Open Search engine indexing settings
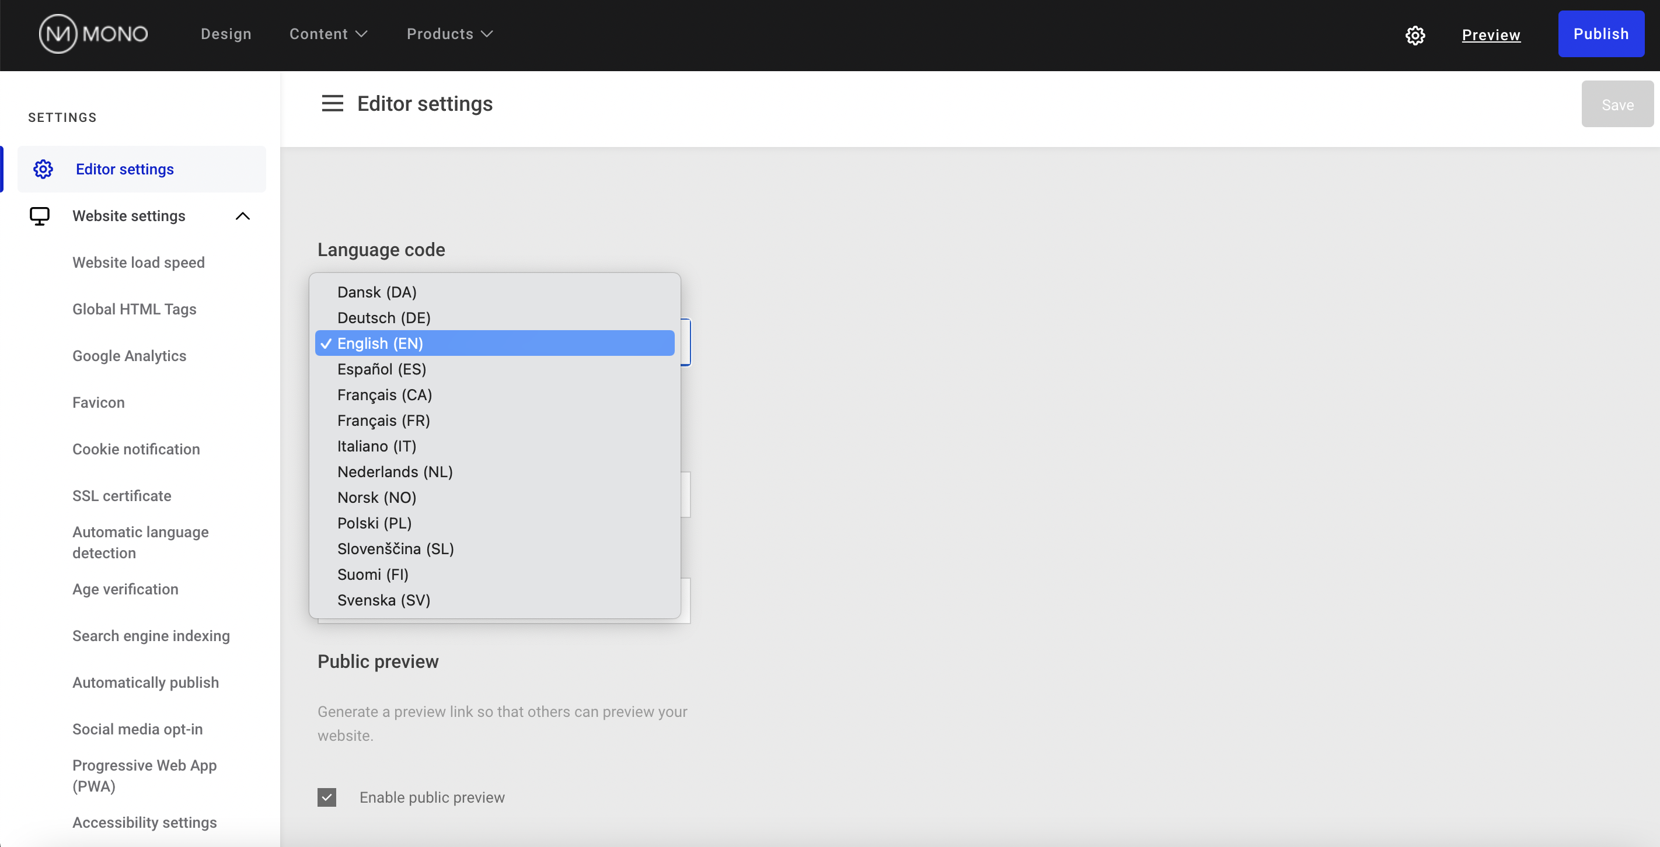 [151, 636]
